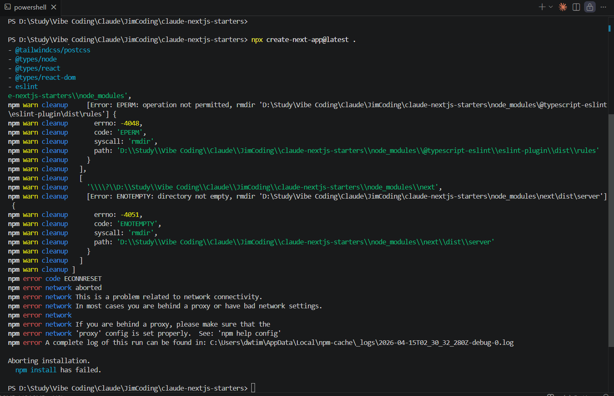Viewport: 614px width, 396px height.
Task: Click the ECONNRESET error code text
Action: click(x=83, y=279)
